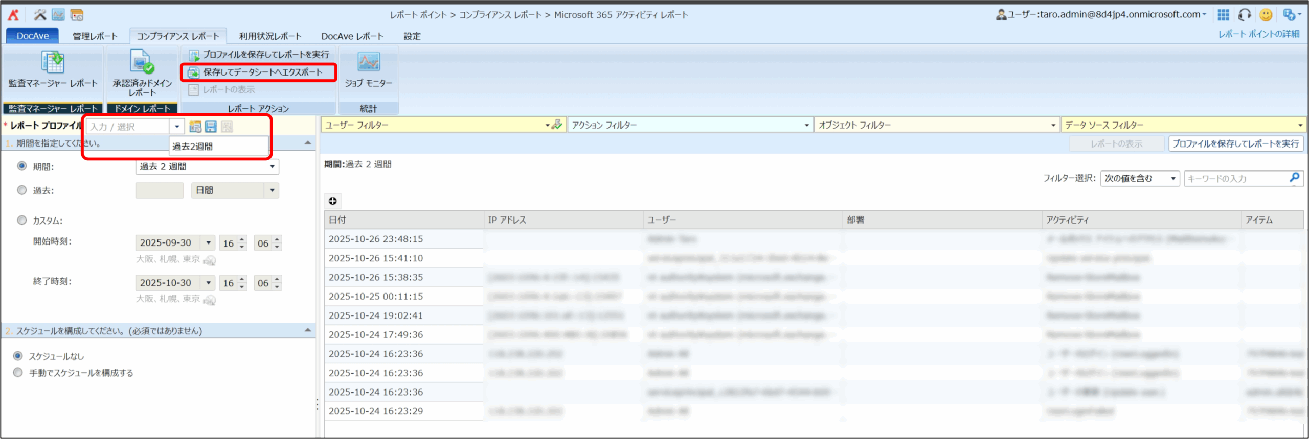This screenshot has width=1309, height=439.
Task: Click the headset support icon in header
Action: 1245,15
